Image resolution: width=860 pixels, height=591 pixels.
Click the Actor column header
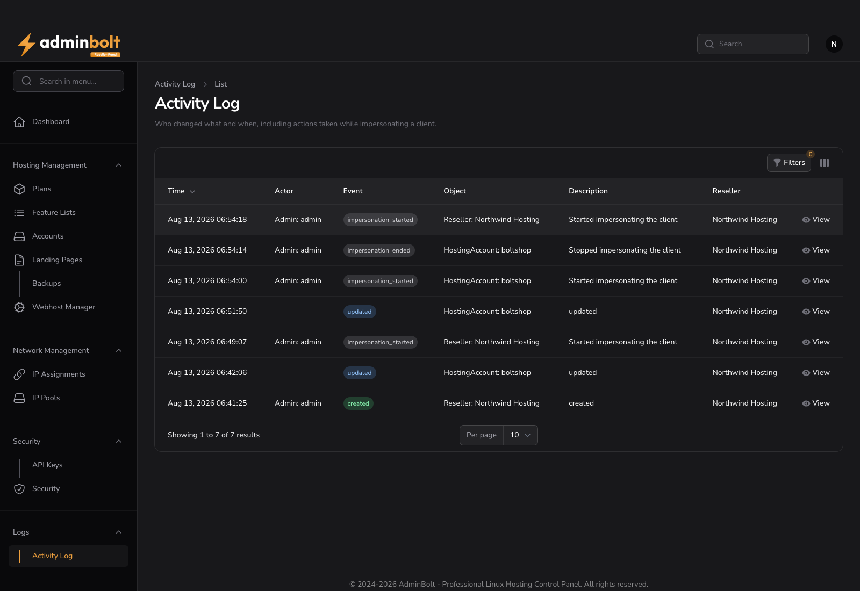pyautogui.click(x=284, y=191)
